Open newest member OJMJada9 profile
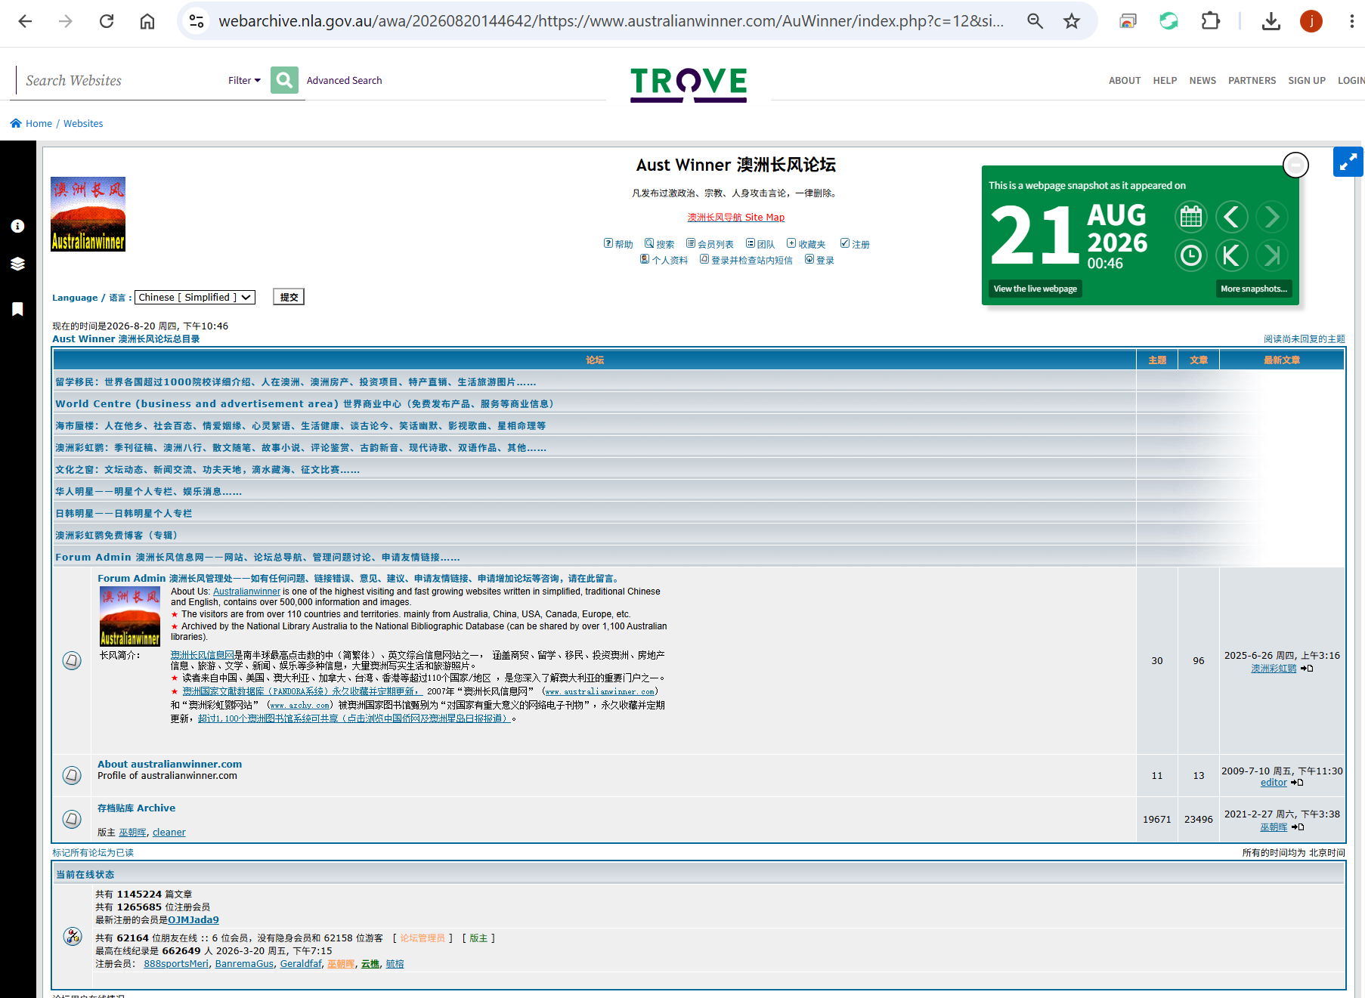Screen dimensions: 1365x998 click(x=193, y=919)
